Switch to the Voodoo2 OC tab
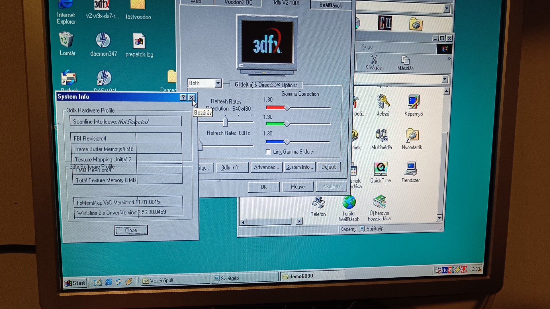550x309 pixels. [x=238, y=3]
